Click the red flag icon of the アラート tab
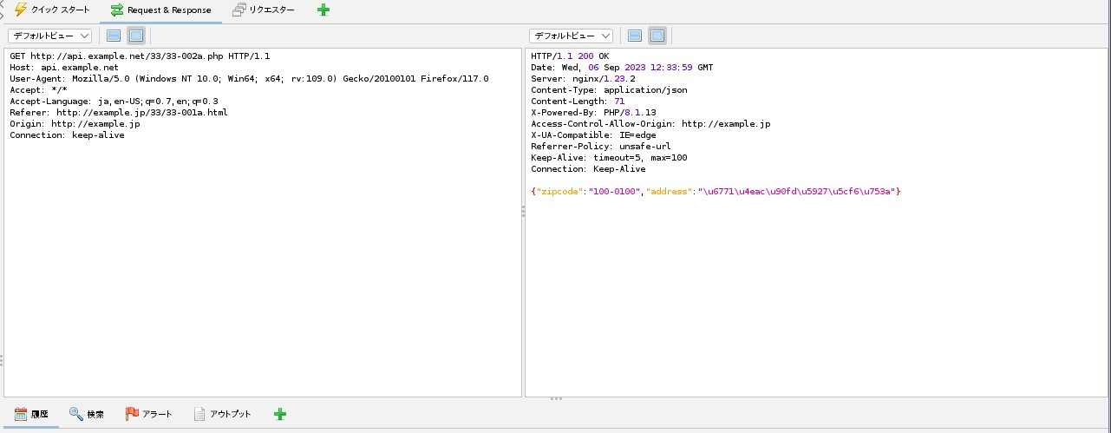Image resolution: width=1111 pixels, height=433 pixels. pyautogui.click(x=132, y=414)
